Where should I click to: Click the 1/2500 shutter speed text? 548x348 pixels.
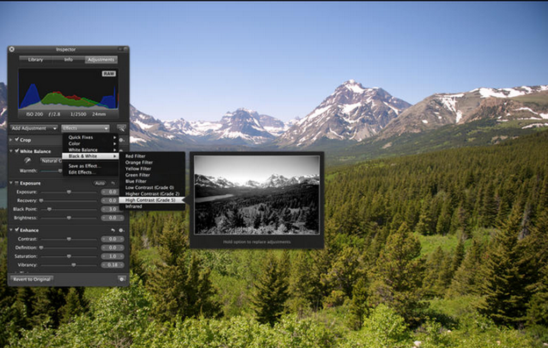coord(78,114)
